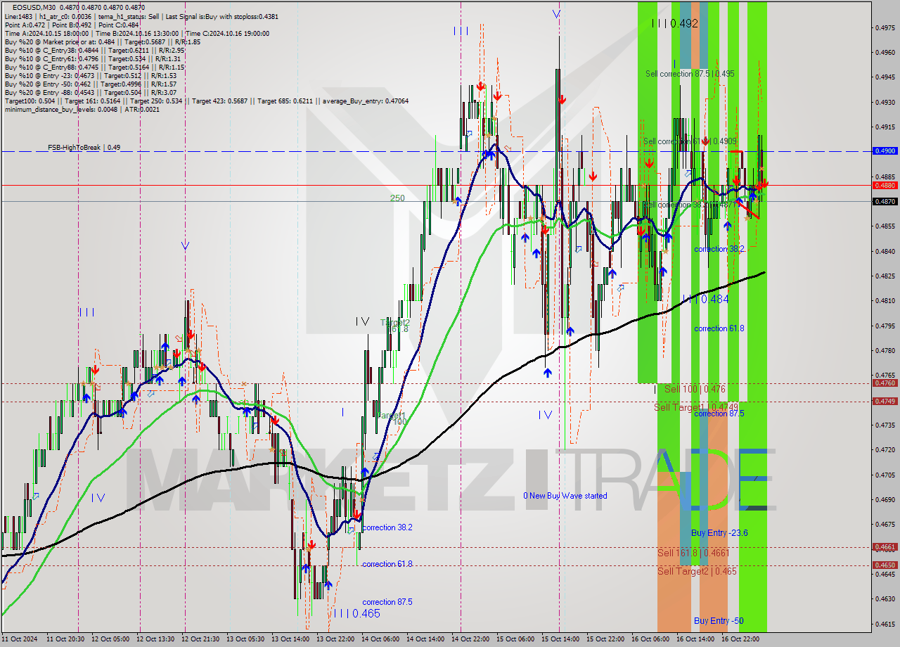Click the red 0.4760 price tag
Screen dimensions: 900x647
coord(884,383)
